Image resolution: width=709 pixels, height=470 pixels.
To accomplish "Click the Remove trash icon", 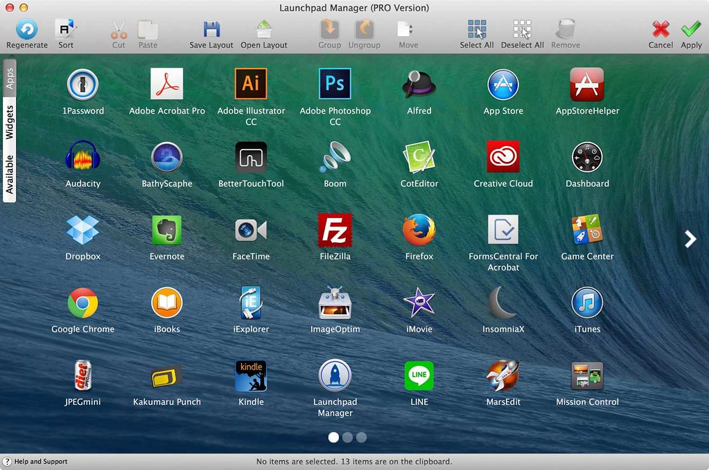I will click(566, 29).
